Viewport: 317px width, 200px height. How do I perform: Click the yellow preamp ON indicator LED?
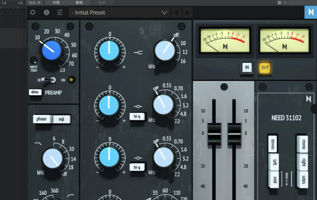71,80
